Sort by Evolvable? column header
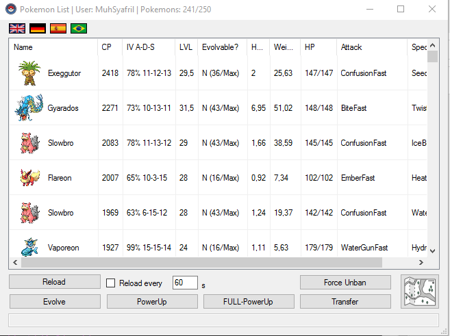 pyautogui.click(x=222, y=47)
